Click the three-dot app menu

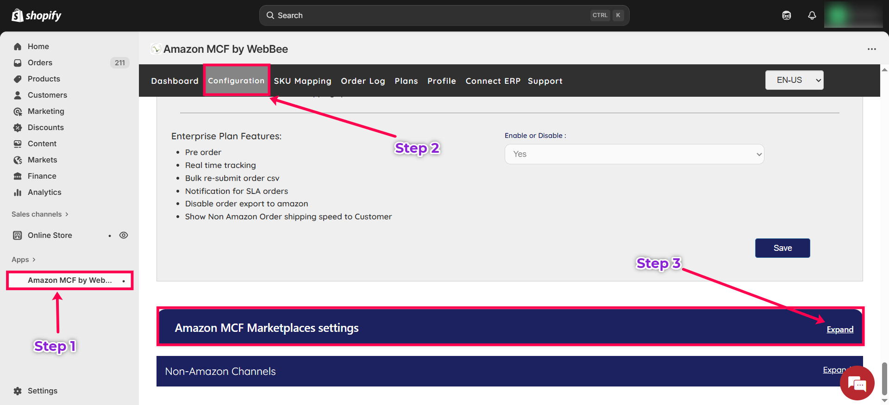[871, 49]
